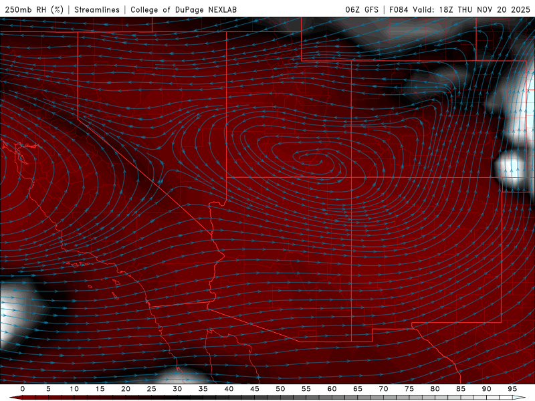Click the colorbar label '40'
Screen dimensions: 535x401
tap(229, 389)
